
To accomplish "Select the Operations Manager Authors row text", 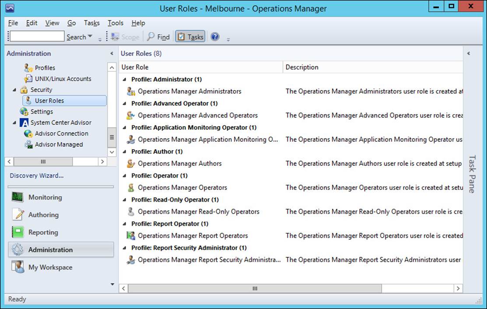I will 180,163.
